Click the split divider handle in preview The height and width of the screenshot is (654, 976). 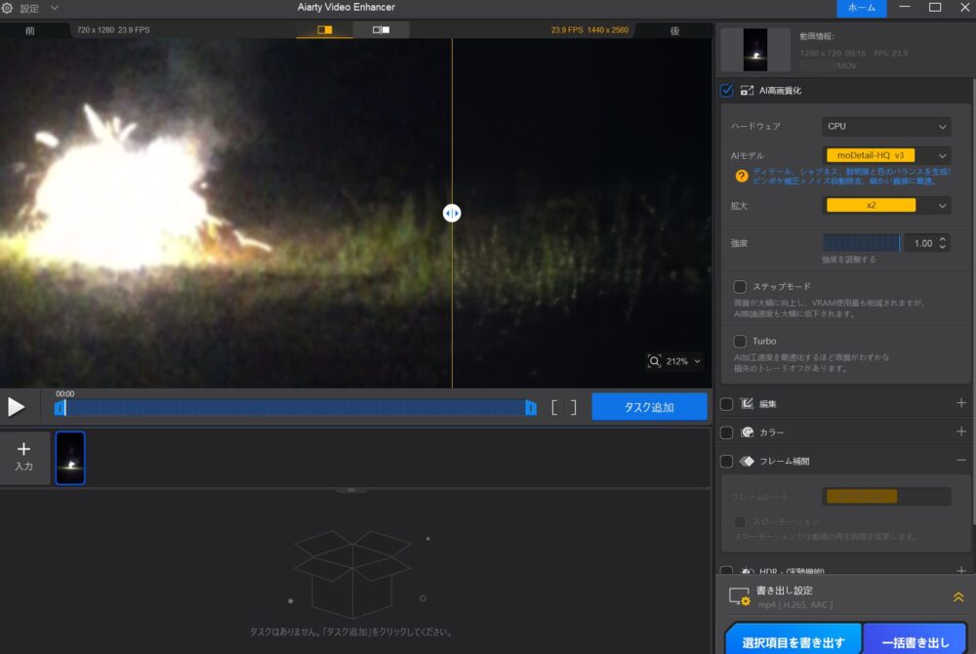tap(452, 213)
